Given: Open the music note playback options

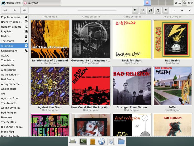Looking at the screenshot, I should (150, 10).
